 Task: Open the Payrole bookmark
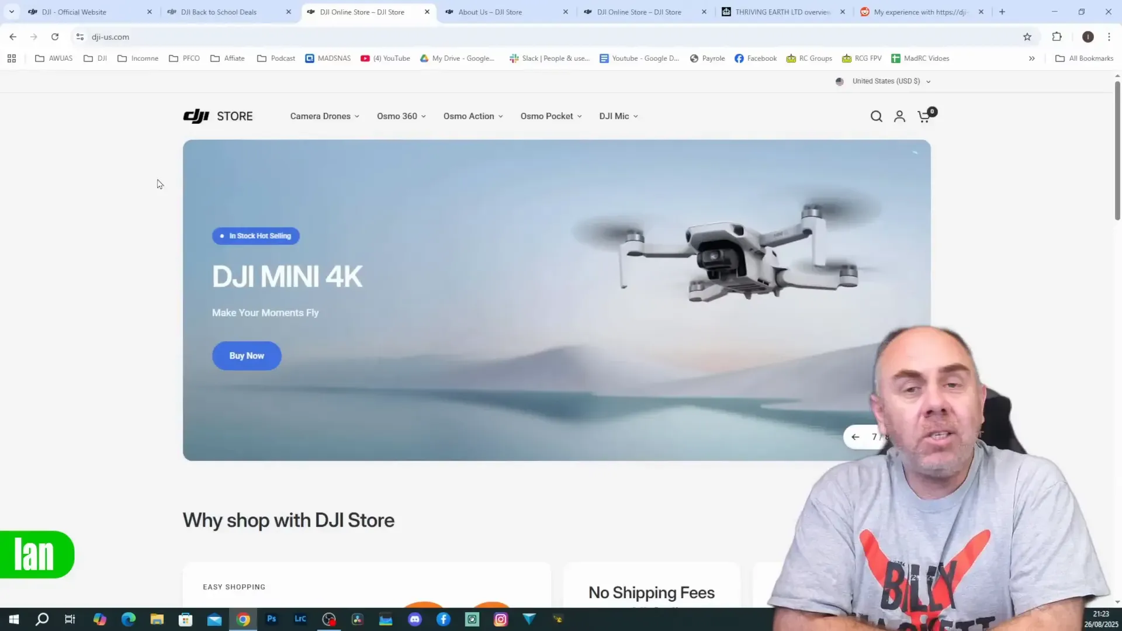click(707, 58)
